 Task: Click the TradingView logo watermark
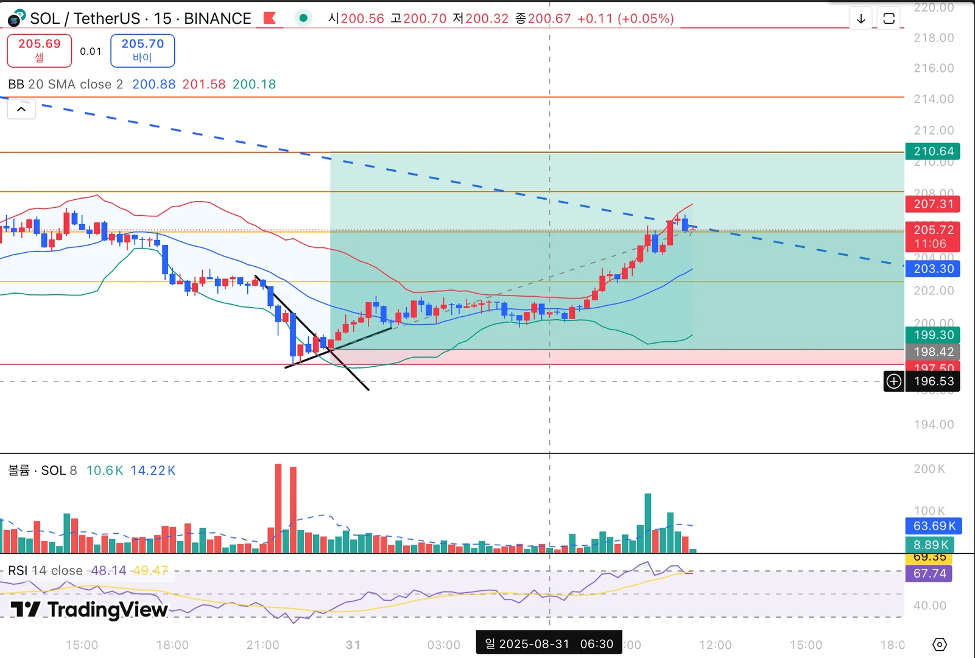[x=89, y=609]
